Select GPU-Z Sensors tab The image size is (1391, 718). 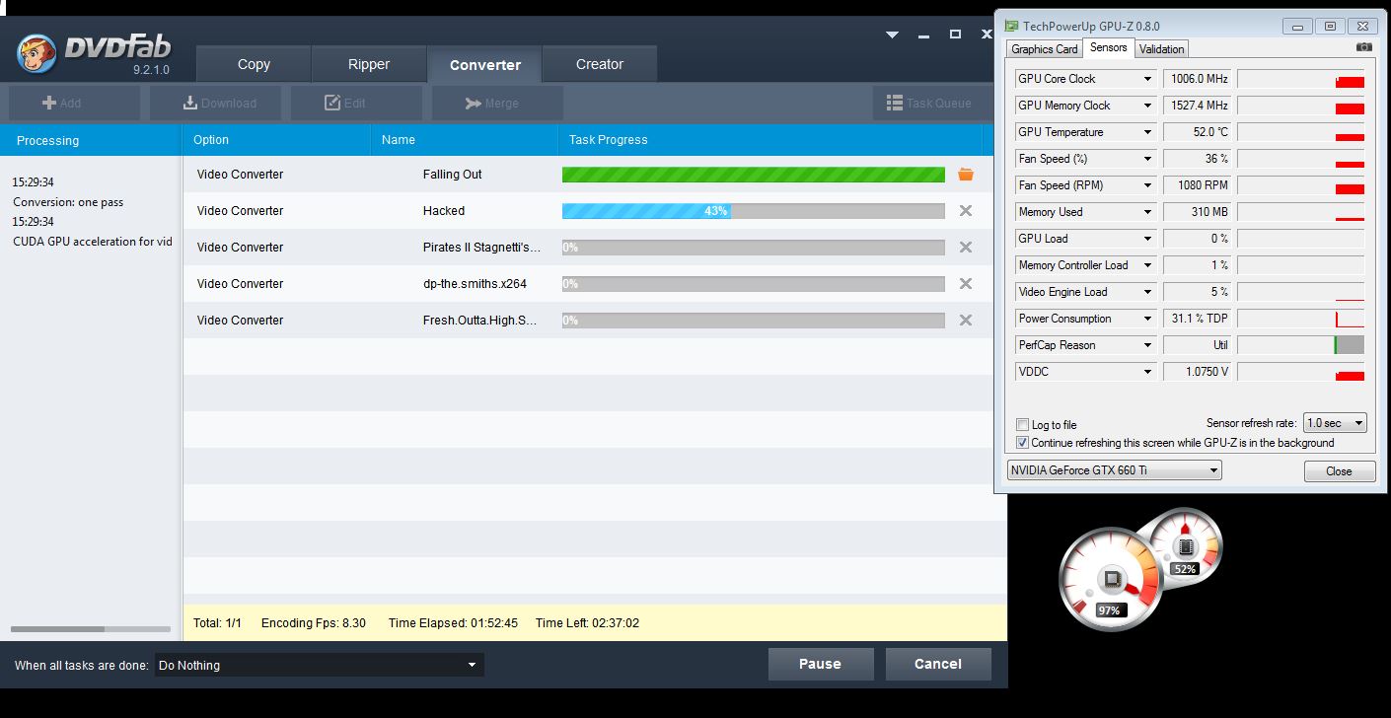point(1109,47)
